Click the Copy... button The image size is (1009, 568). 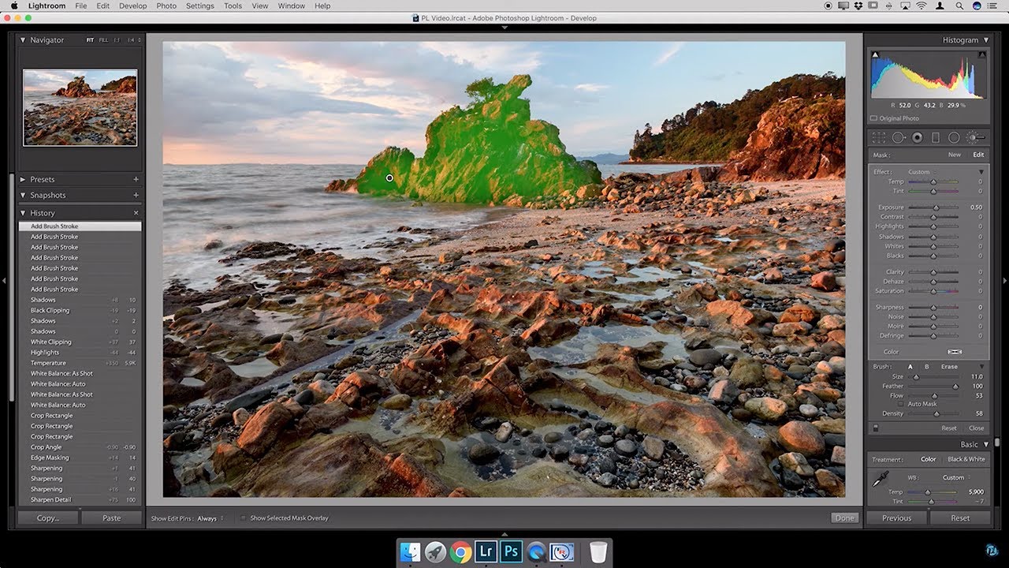click(48, 518)
